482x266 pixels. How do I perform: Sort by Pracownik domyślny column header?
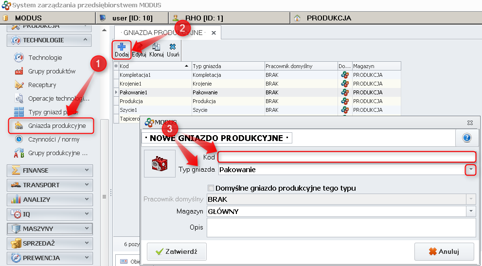click(301, 66)
